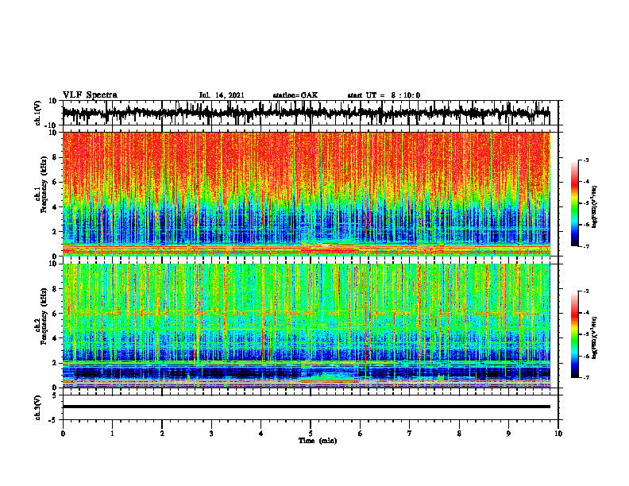Click the "station=GAK" header label
The width and height of the screenshot is (629, 486).
pyautogui.click(x=295, y=95)
